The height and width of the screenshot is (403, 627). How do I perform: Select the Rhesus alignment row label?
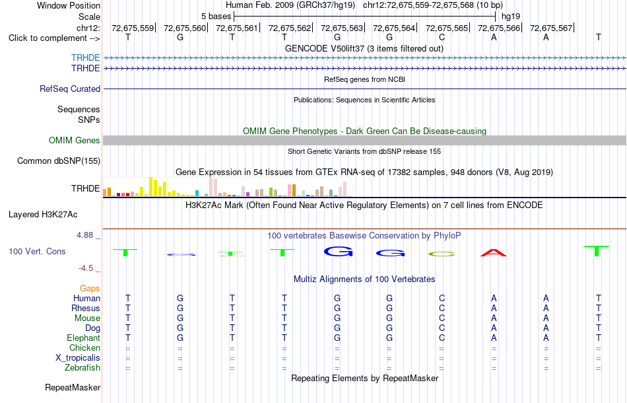pos(86,309)
